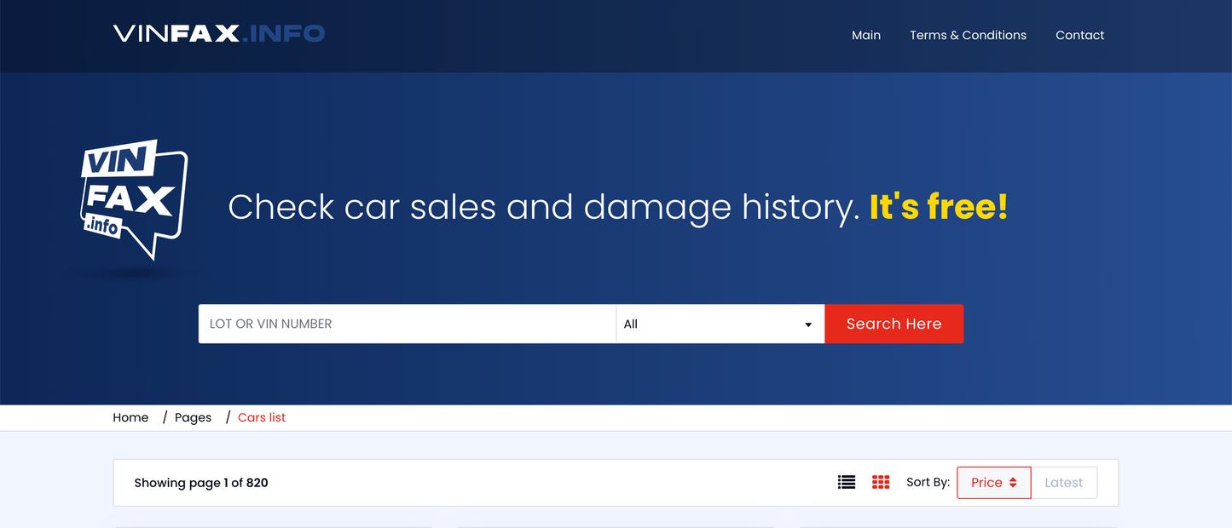Click the up-down sort arrows beside Price
The height and width of the screenshot is (528, 1232).
pos(1013,483)
